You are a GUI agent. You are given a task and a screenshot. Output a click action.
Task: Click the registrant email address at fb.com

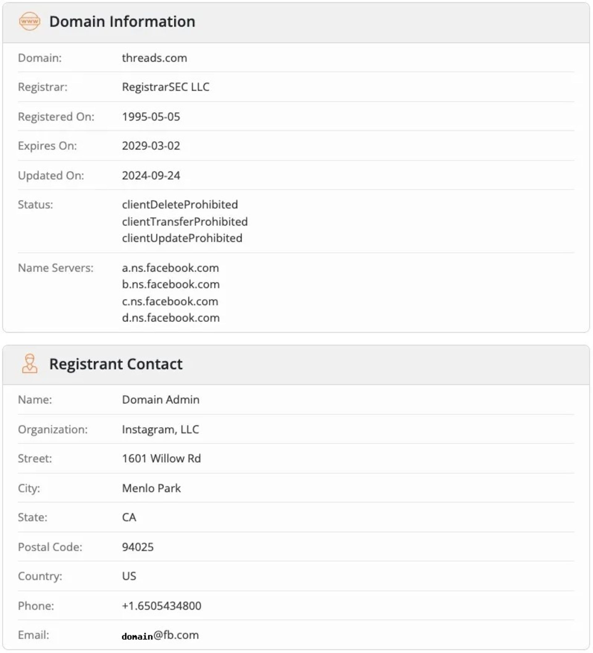click(x=160, y=635)
